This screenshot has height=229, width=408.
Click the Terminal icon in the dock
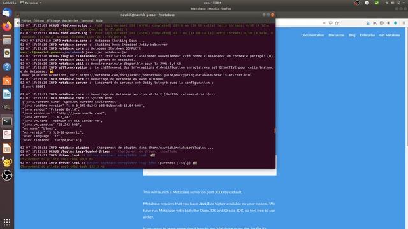(x=7, y=121)
